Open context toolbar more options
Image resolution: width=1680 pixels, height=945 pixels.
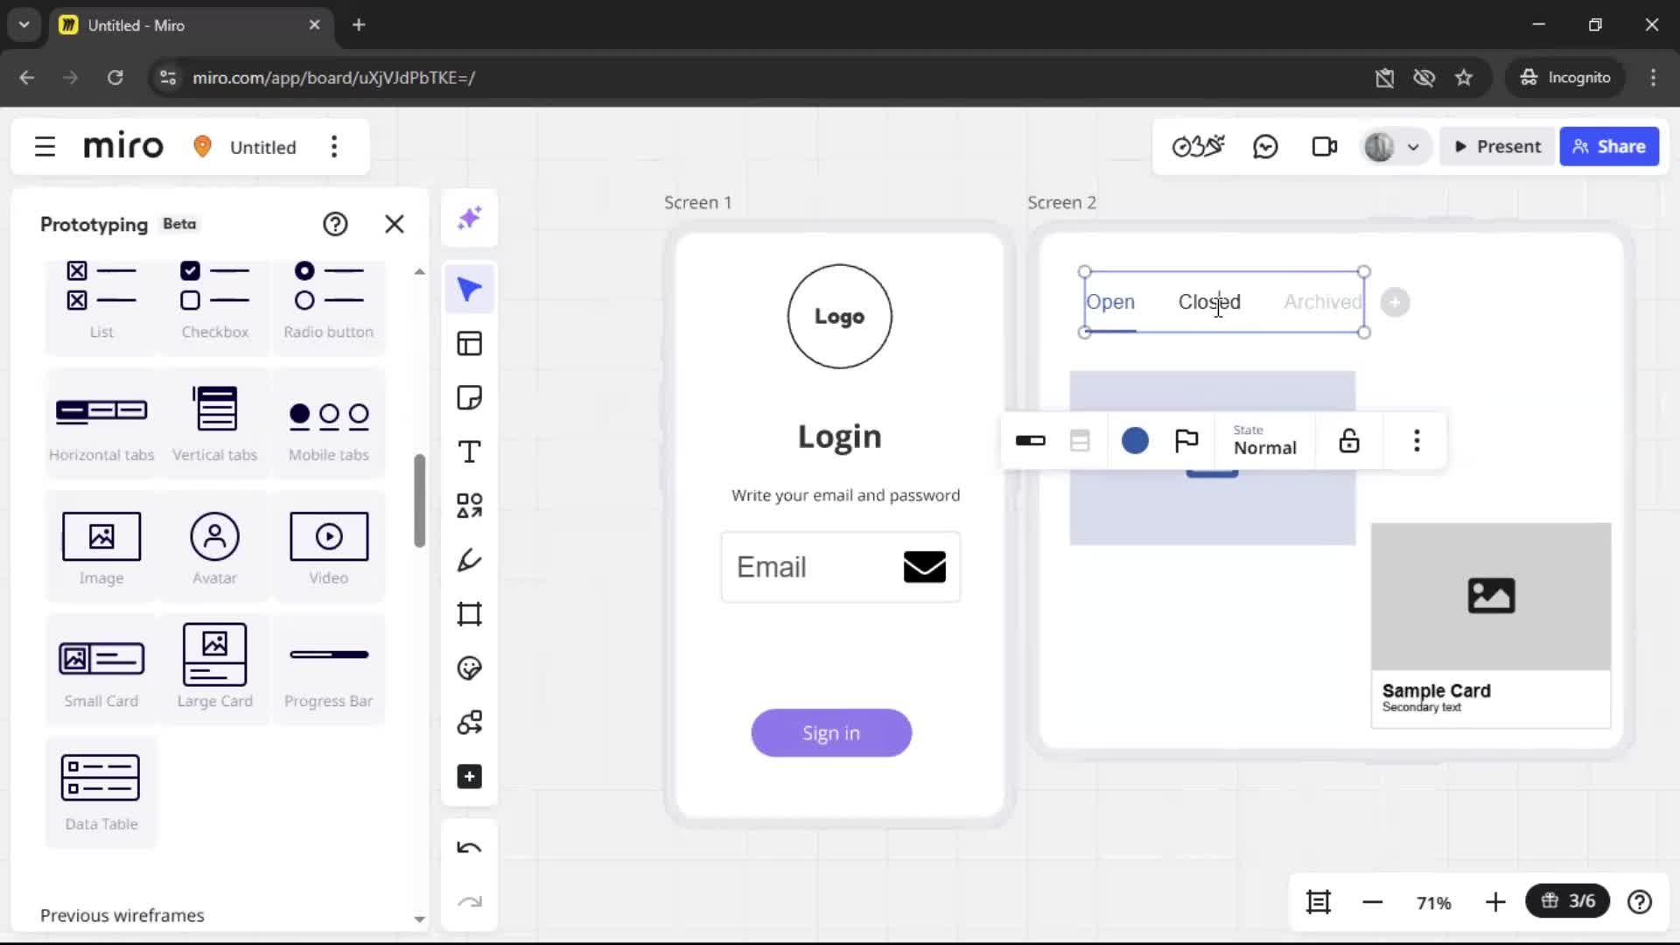coord(1417,441)
